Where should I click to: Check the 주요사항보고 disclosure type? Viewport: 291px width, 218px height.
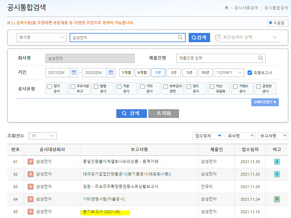click(73, 86)
